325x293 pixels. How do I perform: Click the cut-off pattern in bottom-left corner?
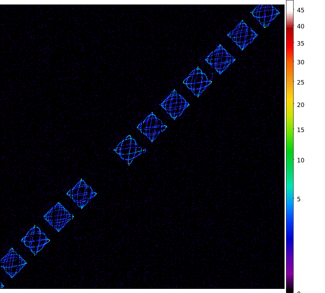pos(1,286)
